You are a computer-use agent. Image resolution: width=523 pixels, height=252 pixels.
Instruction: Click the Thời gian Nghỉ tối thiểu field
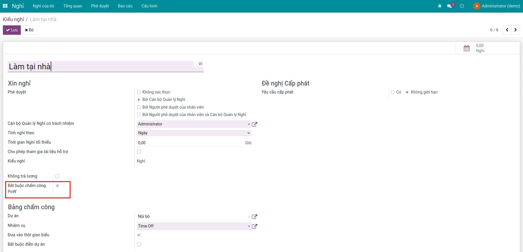190,143
